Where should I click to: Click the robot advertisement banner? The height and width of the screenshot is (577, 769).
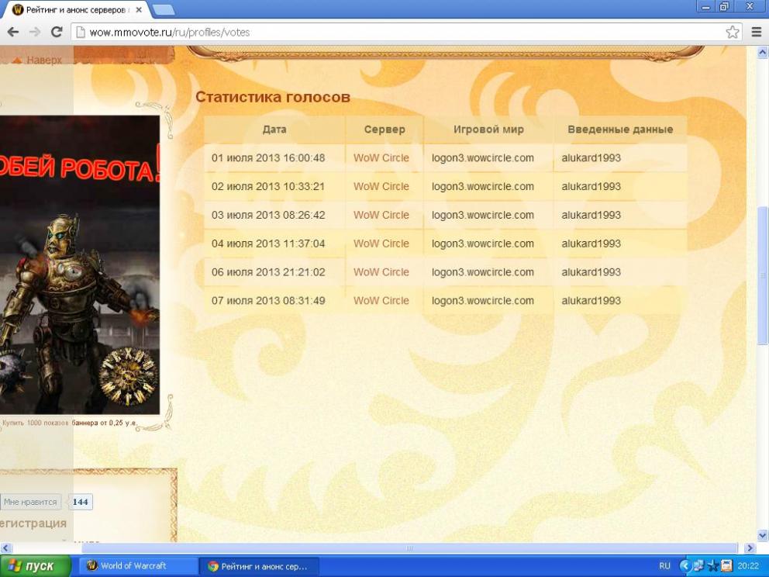[x=79, y=264]
